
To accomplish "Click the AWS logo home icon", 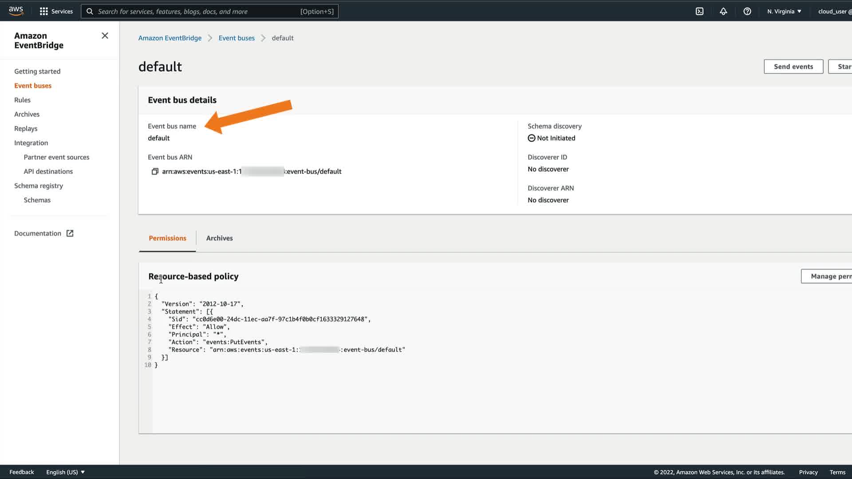I will coord(16,11).
